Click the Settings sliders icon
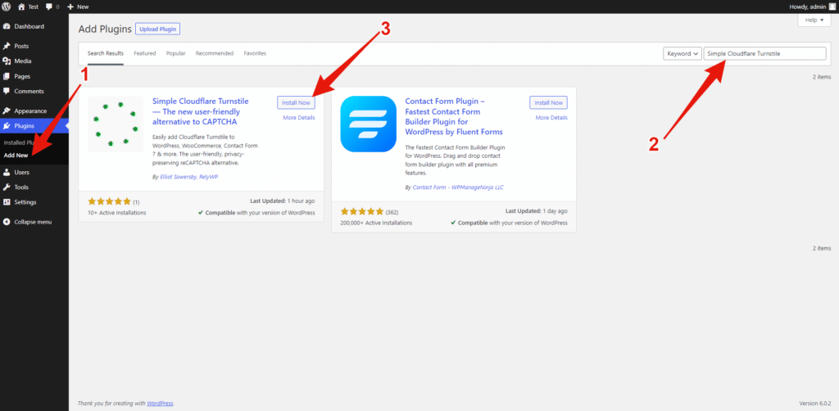 (x=7, y=202)
